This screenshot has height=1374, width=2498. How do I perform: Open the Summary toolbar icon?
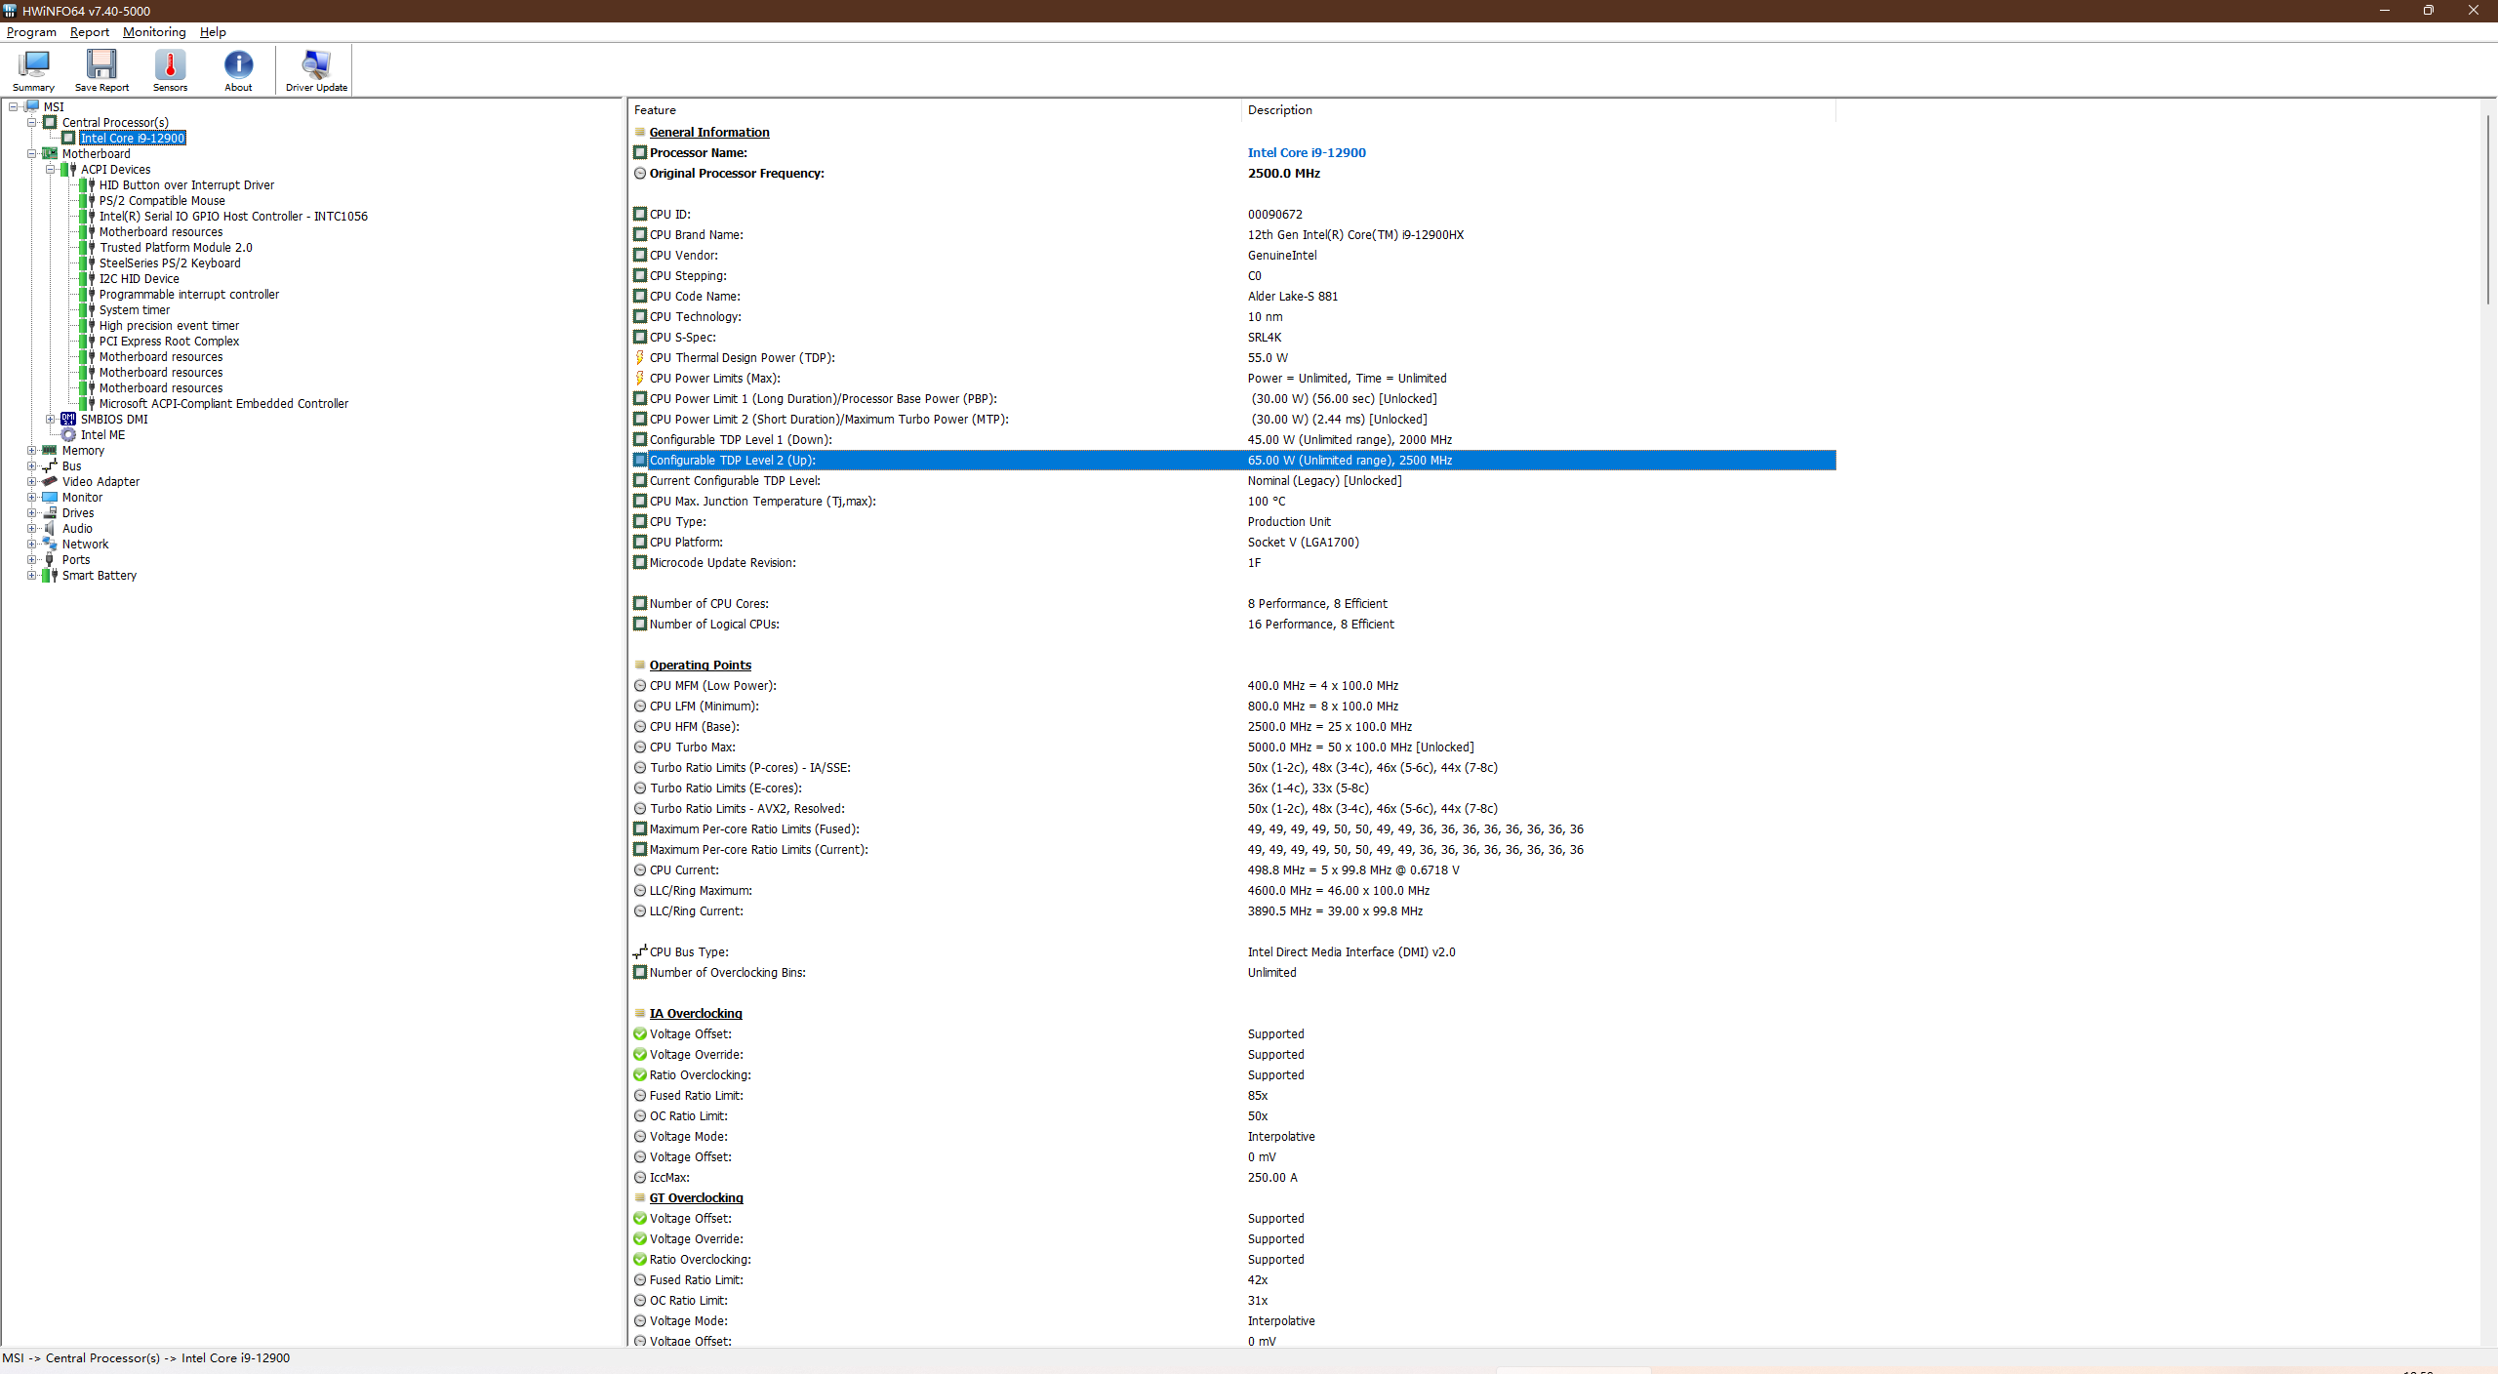[33, 65]
